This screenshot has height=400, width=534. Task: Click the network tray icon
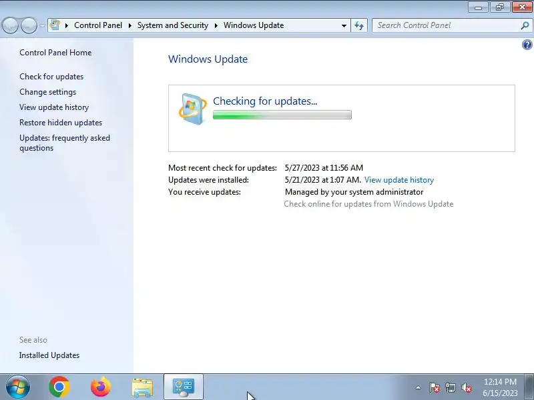[x=450, y=387]
